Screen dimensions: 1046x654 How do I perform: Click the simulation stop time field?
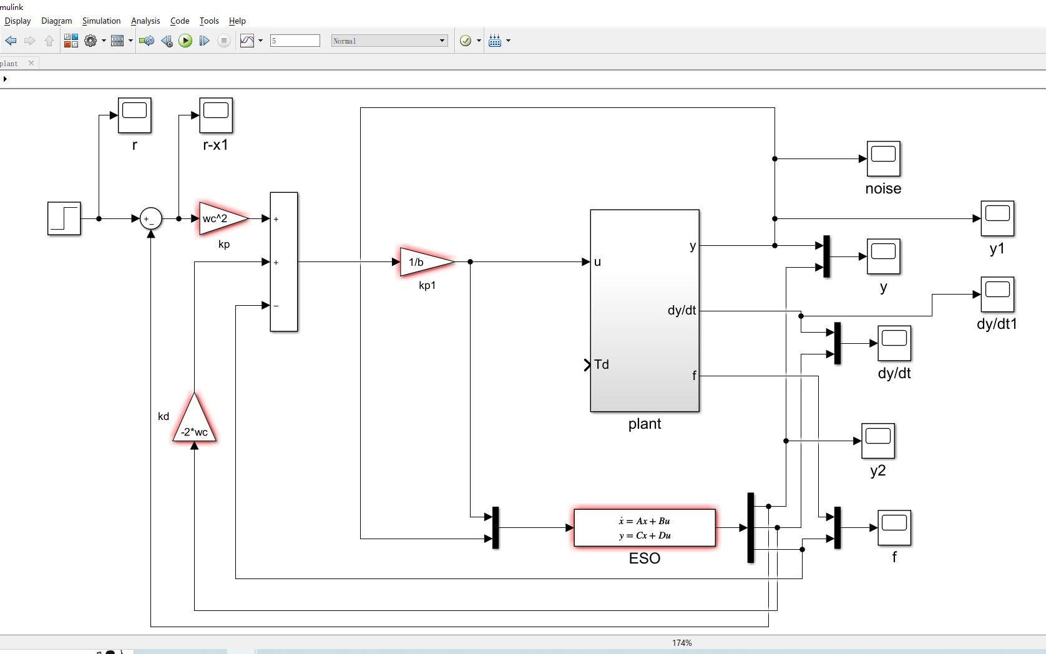click(295, 41)
